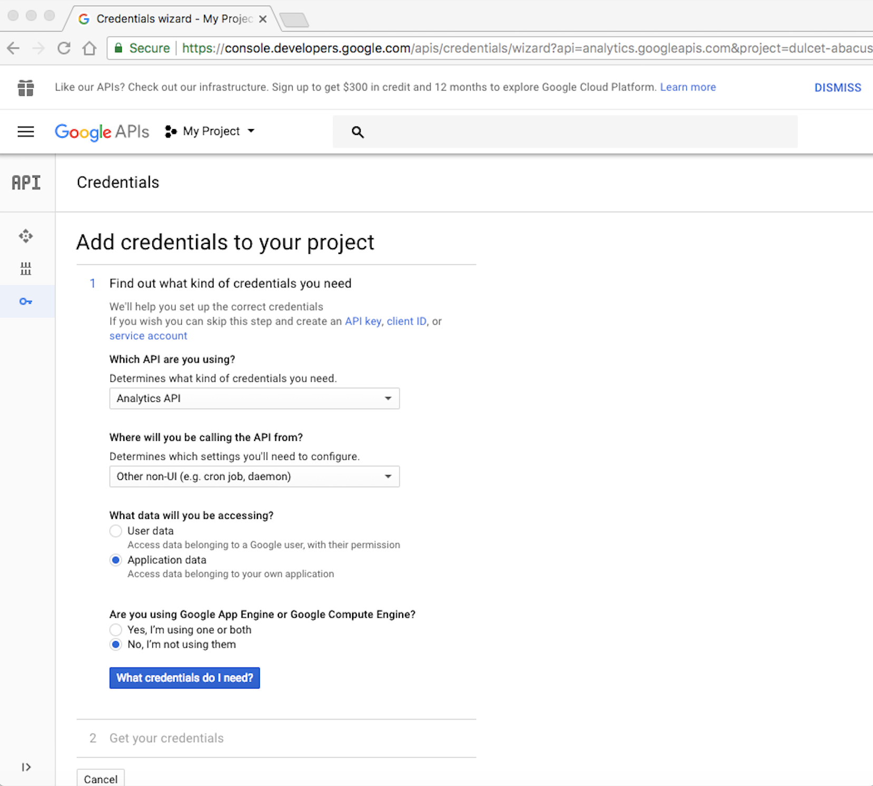Screen dimensions: 873x786
Task: Select the User data radio button
Action: 115,531
